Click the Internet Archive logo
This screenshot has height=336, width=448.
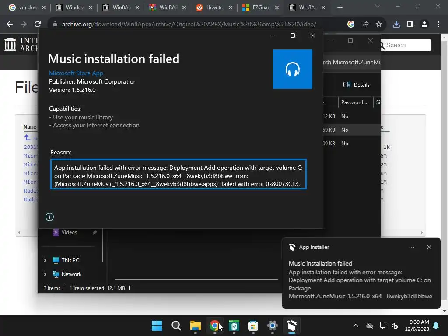coord(21,45)
